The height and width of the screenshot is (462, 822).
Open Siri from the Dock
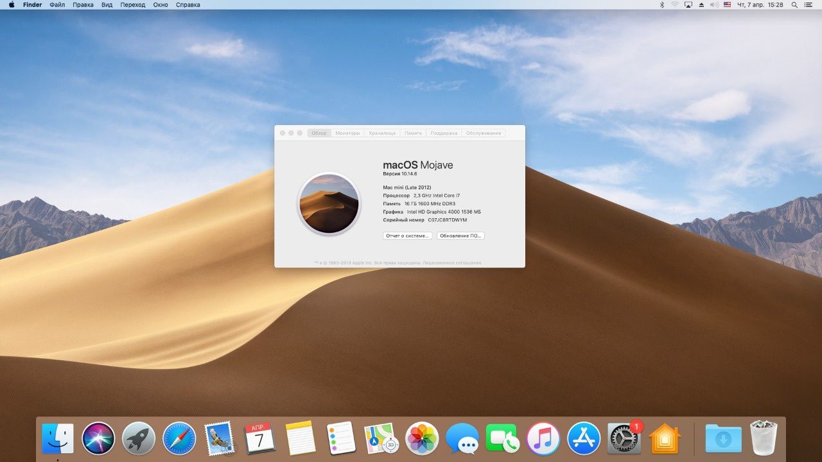pyautogui.click(x=98, y=439)
